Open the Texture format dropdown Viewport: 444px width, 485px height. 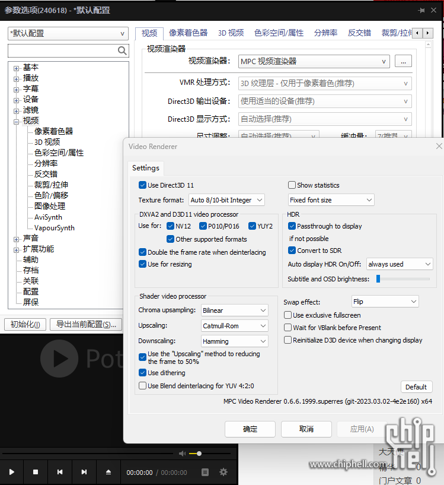[x=227, y=200]
